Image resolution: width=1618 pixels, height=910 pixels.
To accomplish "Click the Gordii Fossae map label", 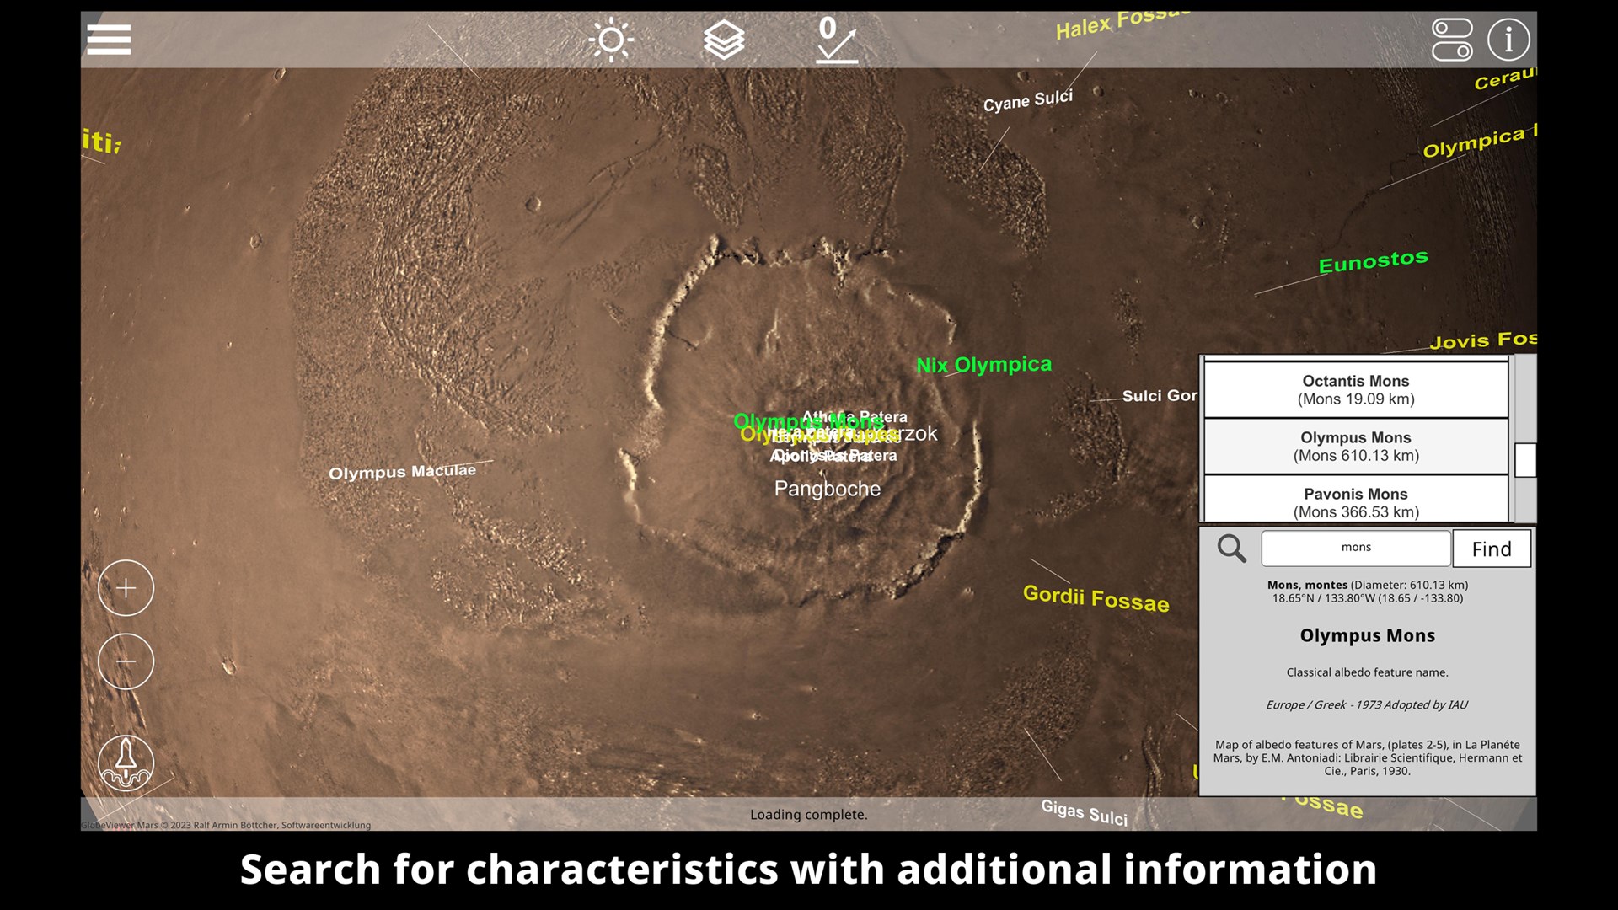I will click(1096, 598).
